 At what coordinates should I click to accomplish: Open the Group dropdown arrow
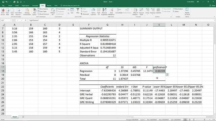coord(147,14)
